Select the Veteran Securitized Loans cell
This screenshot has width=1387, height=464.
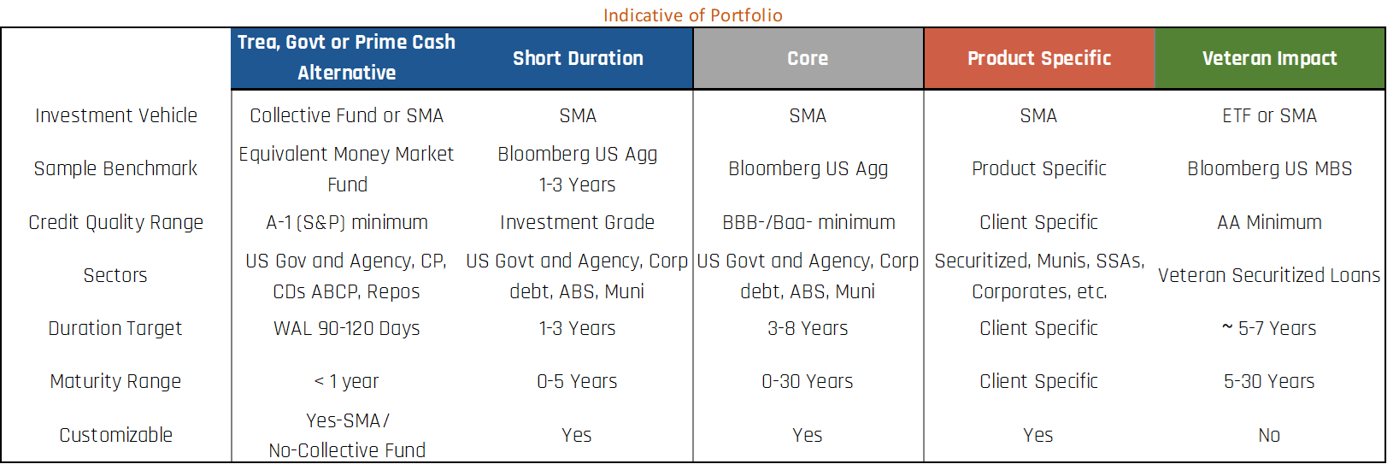(1270, 275)
